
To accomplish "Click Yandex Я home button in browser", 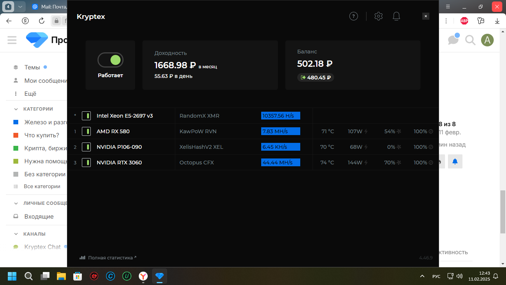I will [25, 21].
